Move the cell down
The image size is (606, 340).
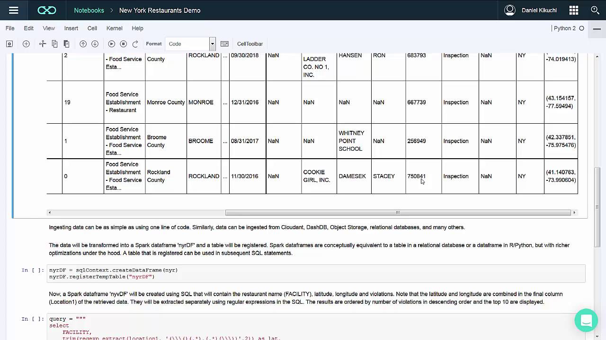95,44
